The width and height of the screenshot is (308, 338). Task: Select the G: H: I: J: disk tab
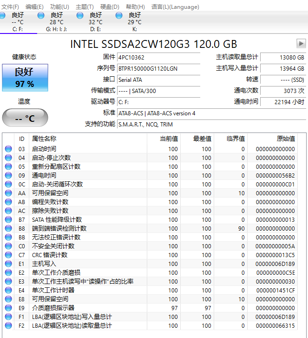click(x=56, y=22)
